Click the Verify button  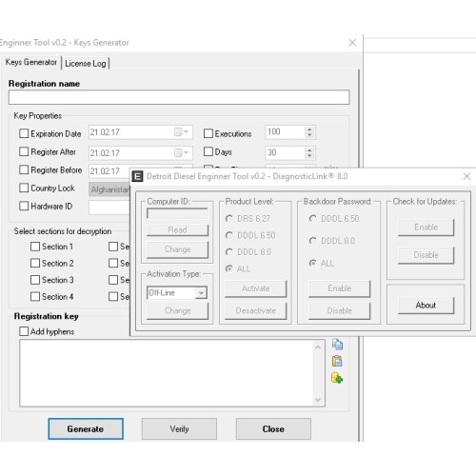pyautogui.click(x=179, y=428)
